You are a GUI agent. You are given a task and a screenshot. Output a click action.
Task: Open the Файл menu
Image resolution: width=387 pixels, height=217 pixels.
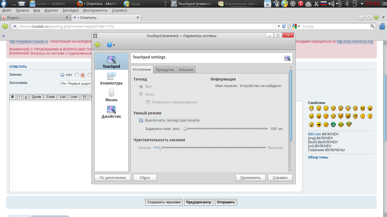tap(7, 10)
